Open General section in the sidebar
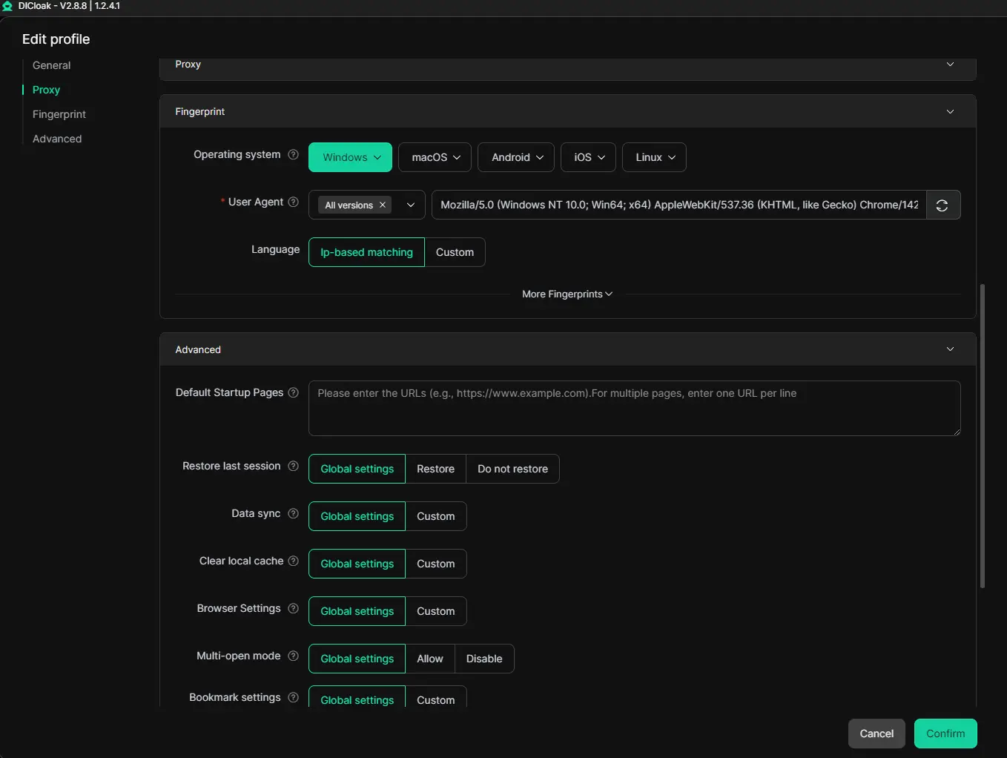Screen dimensions: 1007x758 52,65
